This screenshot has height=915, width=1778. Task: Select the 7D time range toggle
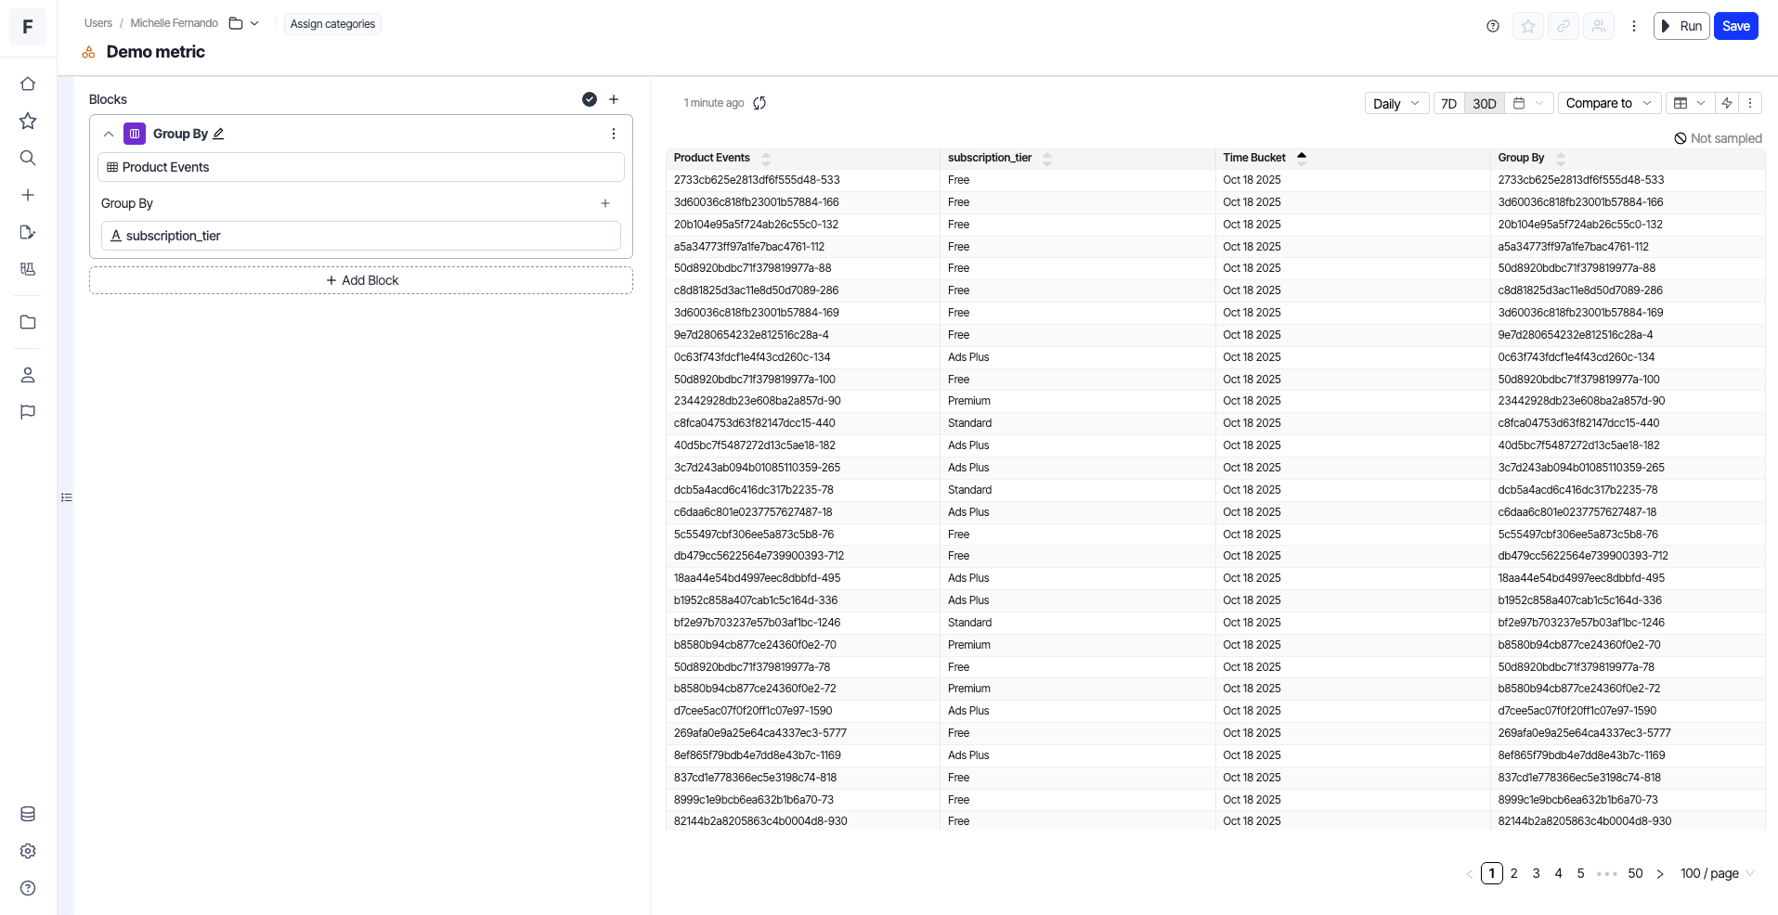pos(1448,103)
